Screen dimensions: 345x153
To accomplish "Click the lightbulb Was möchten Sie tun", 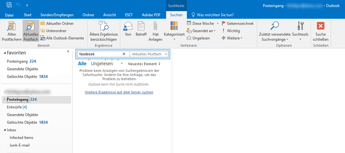I will click(x=193, y=15).
